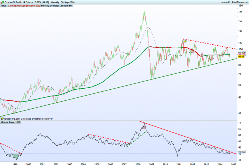Screen dimensions: 249x166
Task: Click the 2008 year label on time axis
Action: point(138,164)
